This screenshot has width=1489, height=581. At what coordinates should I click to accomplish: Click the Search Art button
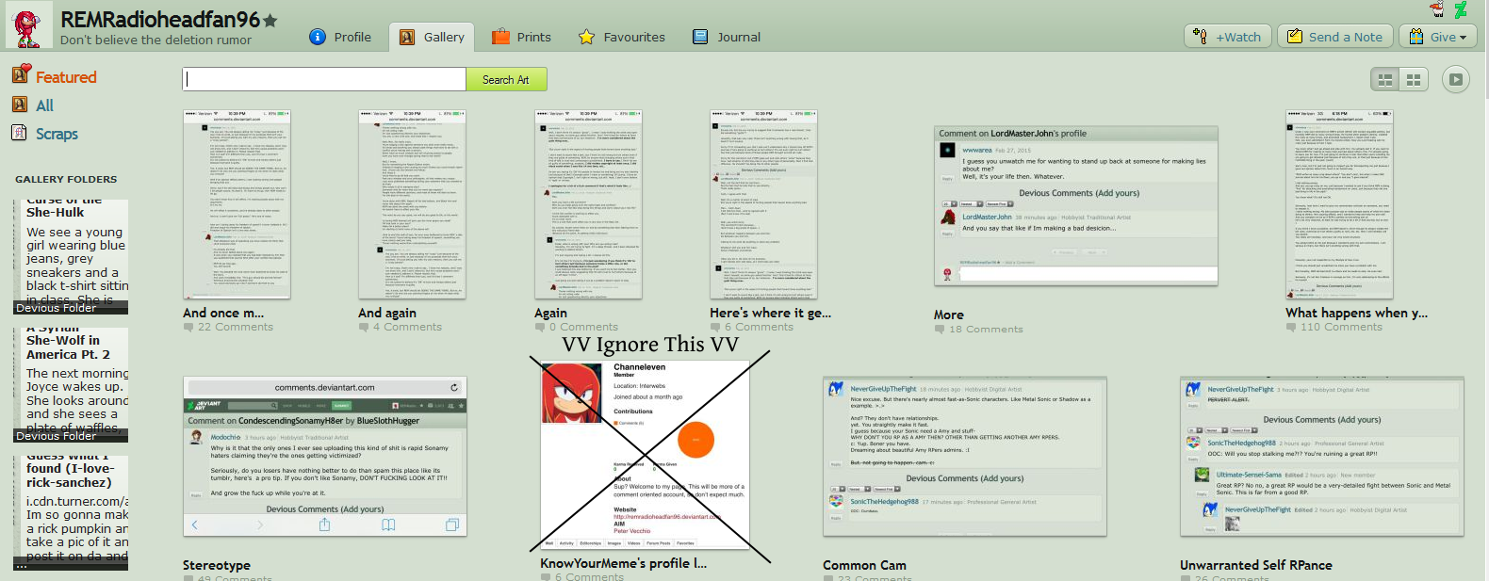(506, 79)
